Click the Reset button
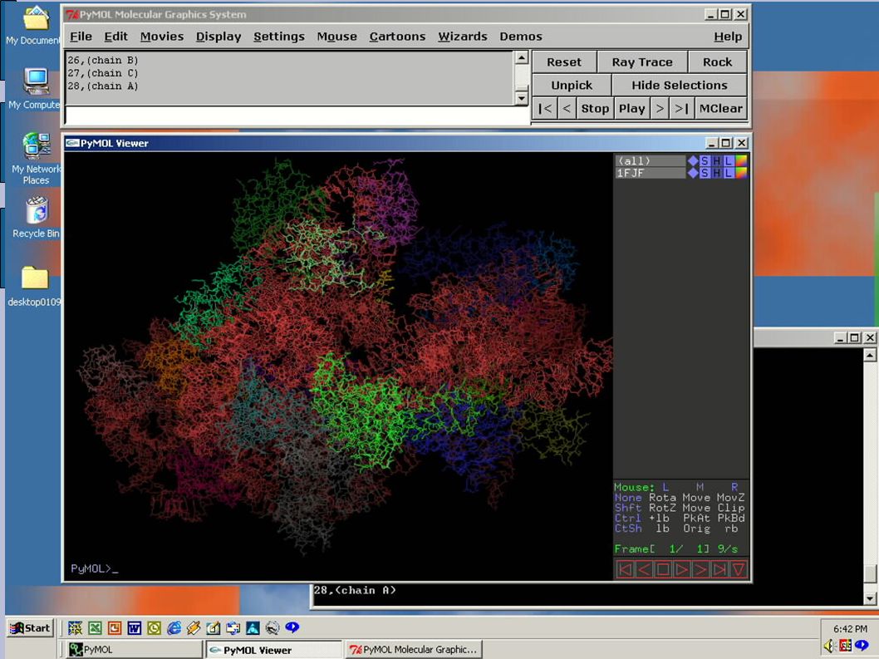 coord(564,62)
